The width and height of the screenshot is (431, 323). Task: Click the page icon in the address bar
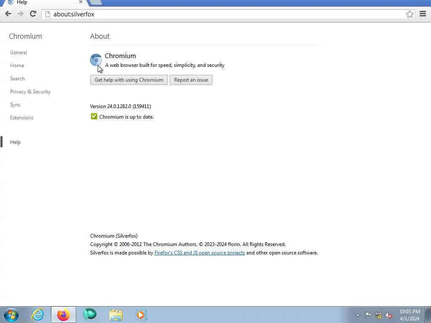48,14
